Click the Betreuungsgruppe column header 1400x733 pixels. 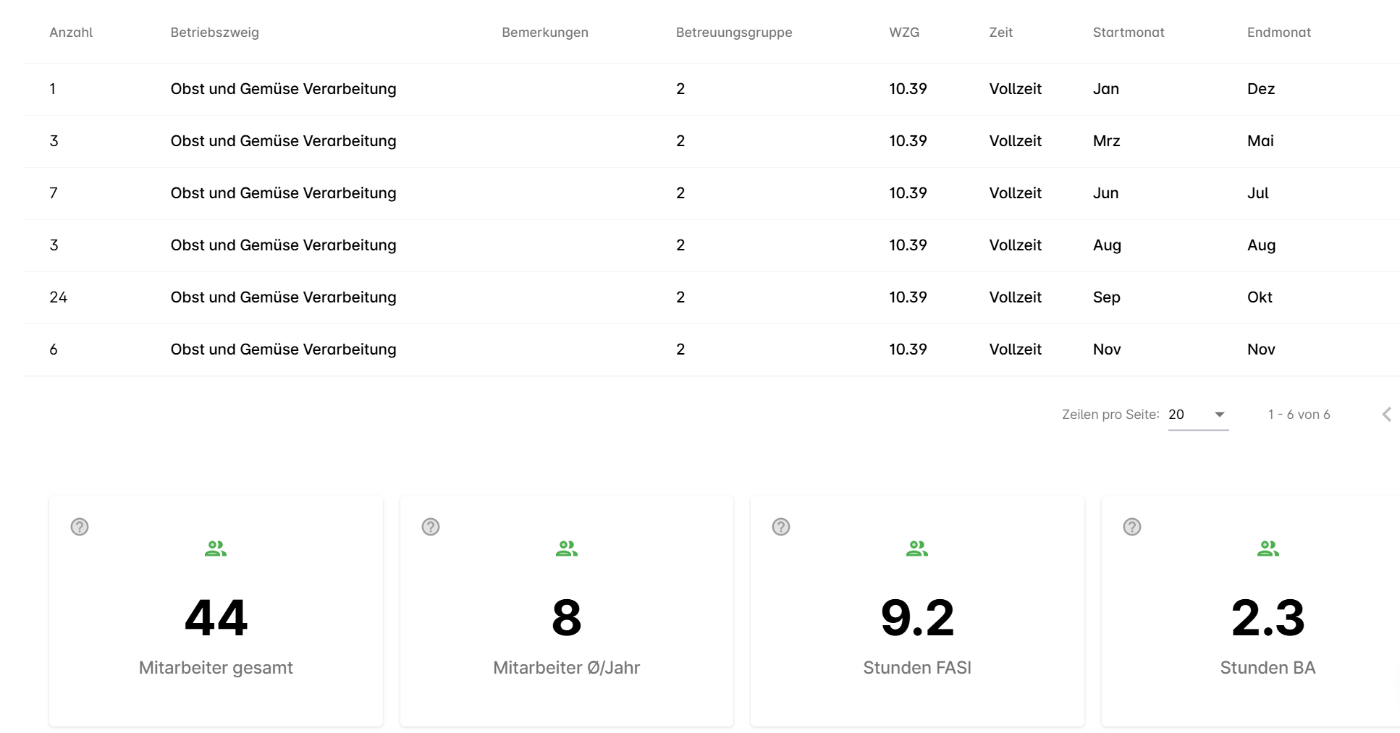click(x=733, y=33)
